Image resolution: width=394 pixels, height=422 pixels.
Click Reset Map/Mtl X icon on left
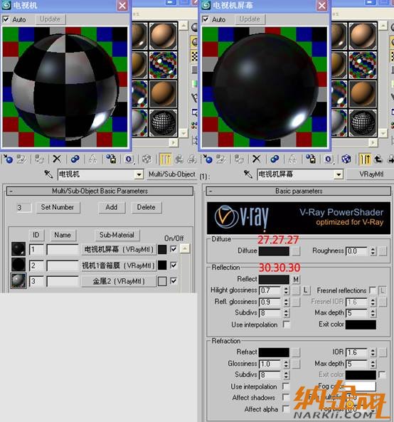point(57,159)
